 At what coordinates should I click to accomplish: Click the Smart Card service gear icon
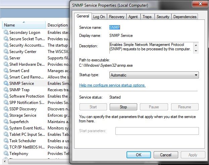(6, 71)
